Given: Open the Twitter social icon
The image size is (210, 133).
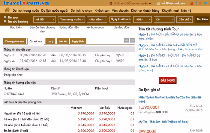Looking at the screenshot, I should (205, 3).
